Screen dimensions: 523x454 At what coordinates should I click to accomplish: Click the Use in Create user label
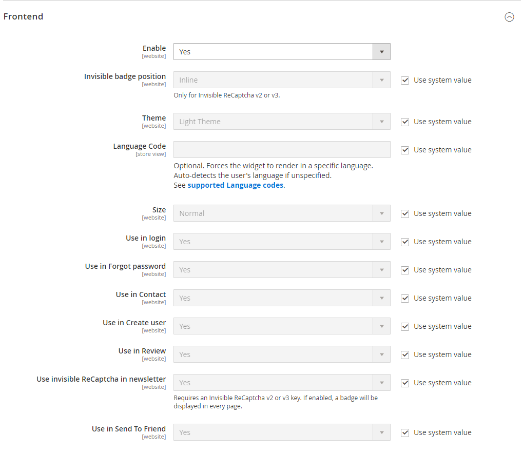click(x=134, y=323)
